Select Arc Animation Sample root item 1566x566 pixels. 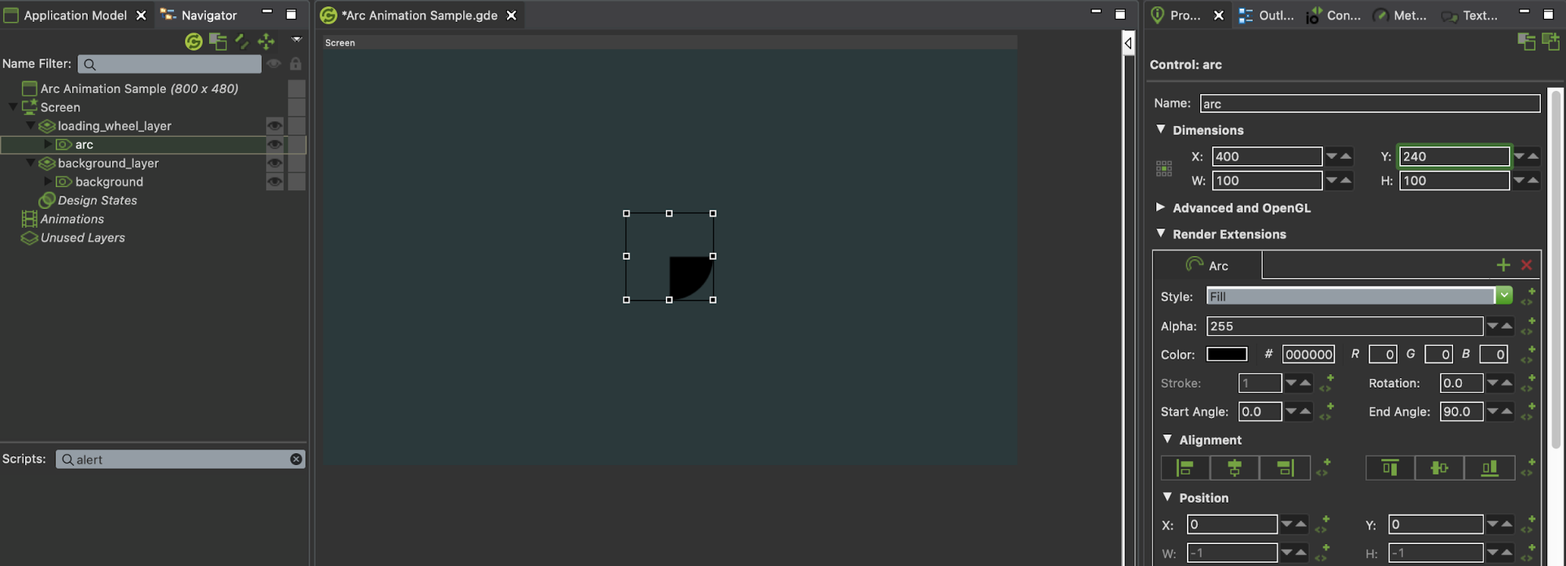[139, 88]
